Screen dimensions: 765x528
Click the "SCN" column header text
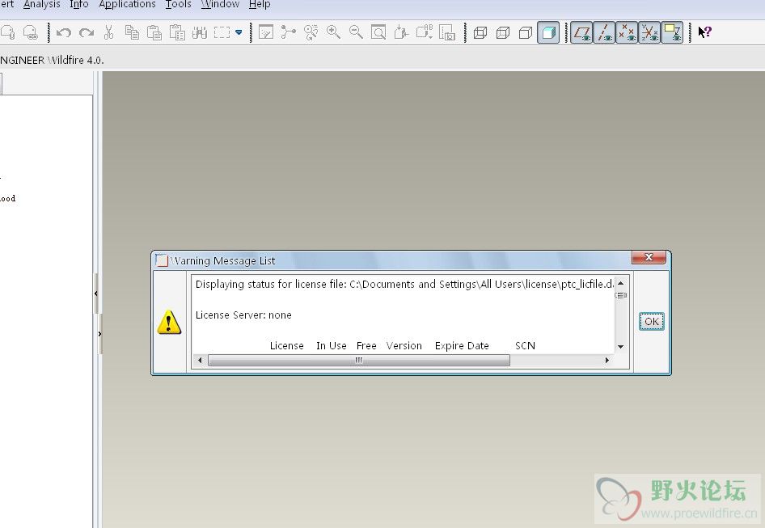[x=525, y=346]
